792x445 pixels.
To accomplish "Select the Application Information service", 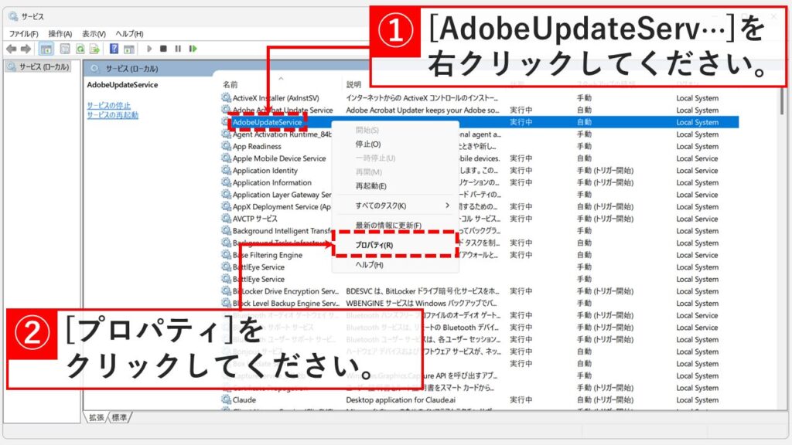I will tap(271, 182).
